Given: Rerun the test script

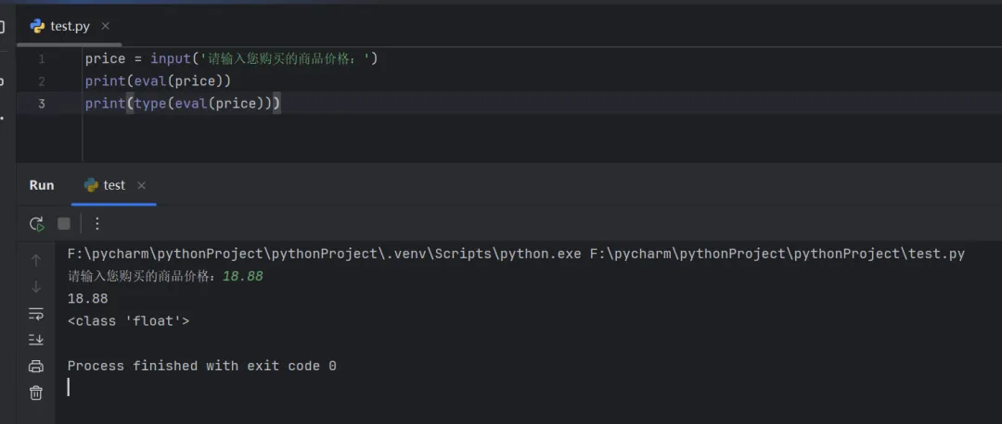Looking at the screenshot, I should [x=36, y=223].
